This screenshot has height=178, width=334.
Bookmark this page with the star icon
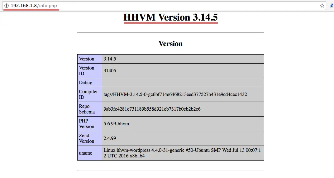click(x=322, y=6)
